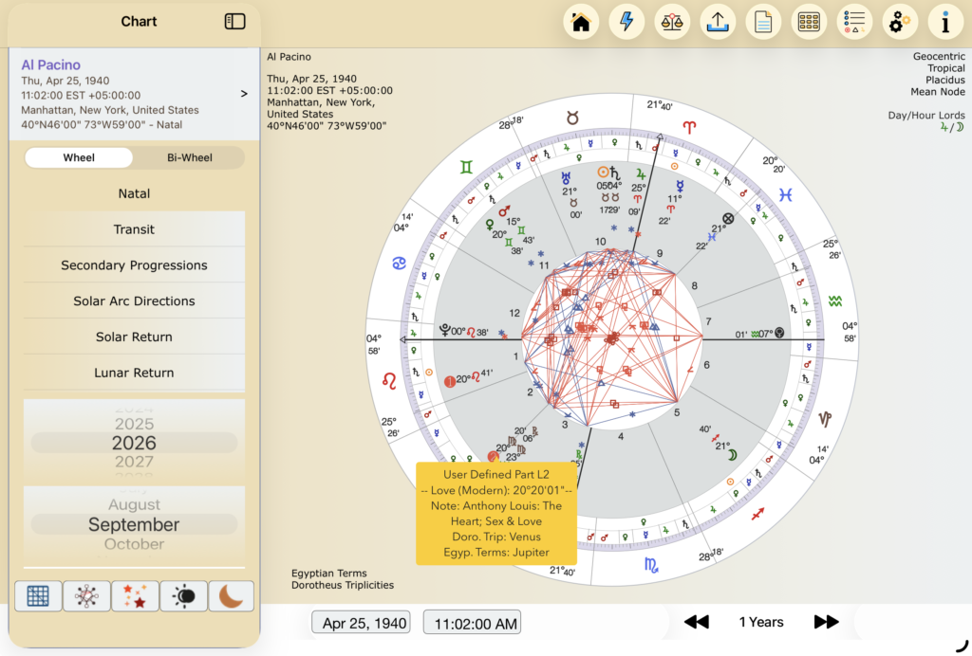The height and width of the screenshot is (656, 972).
Task: Open the list with shapes icon
Action: 854,23
